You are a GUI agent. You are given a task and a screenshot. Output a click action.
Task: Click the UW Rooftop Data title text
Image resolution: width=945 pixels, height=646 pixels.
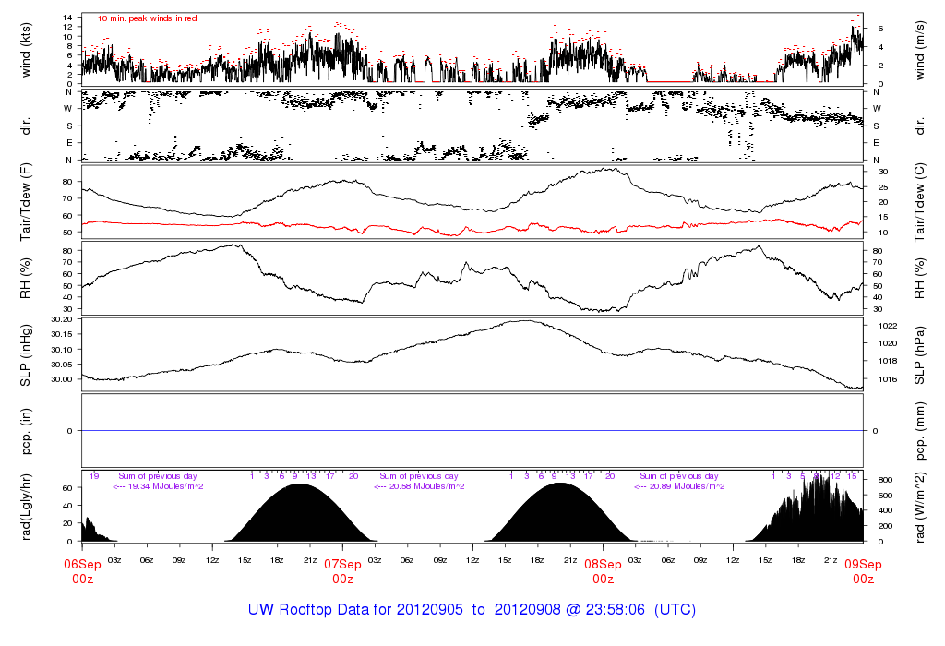point(472,610)
